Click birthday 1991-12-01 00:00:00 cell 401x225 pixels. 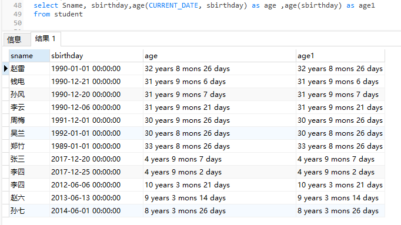(96, 120)
